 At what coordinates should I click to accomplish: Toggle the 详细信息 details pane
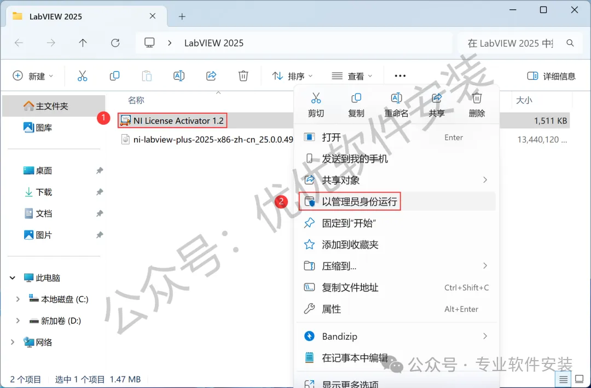(x=551, y=76)
